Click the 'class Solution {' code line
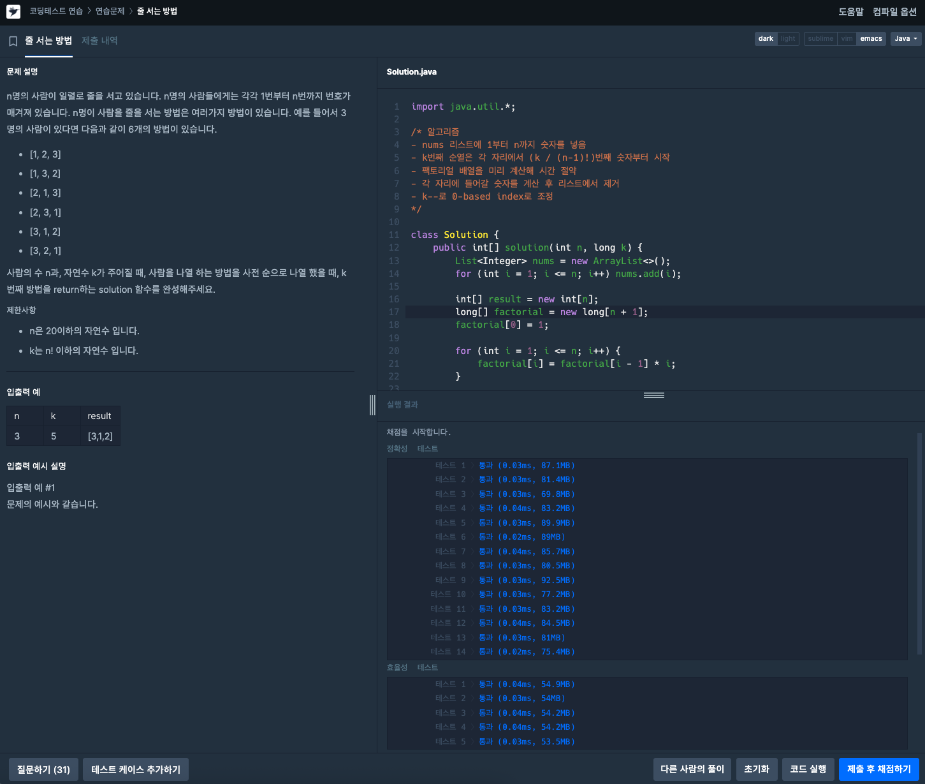This screenshot has height=784, width=925. click(x=455, y=235)
